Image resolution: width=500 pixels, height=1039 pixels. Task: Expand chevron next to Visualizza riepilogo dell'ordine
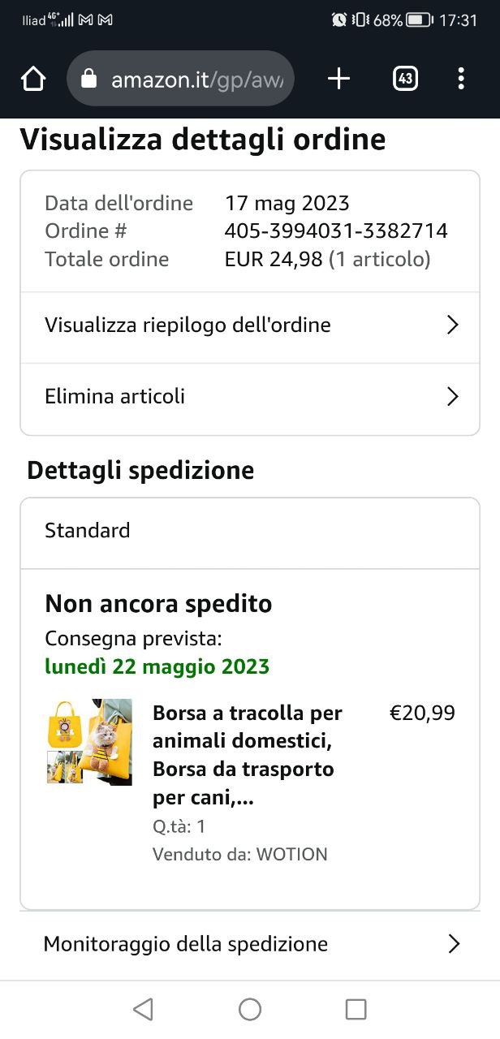tap(453, 325)
